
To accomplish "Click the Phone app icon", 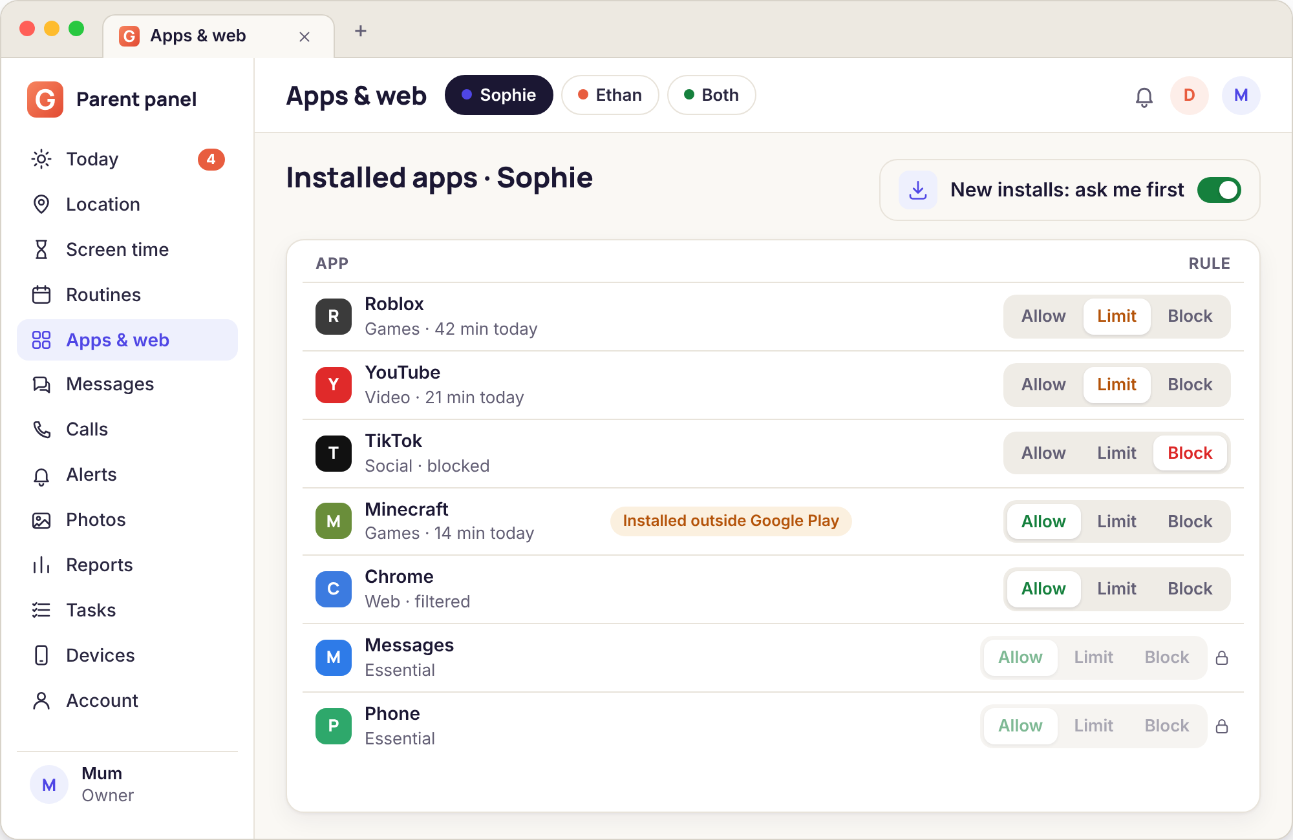I will [334, 726].
